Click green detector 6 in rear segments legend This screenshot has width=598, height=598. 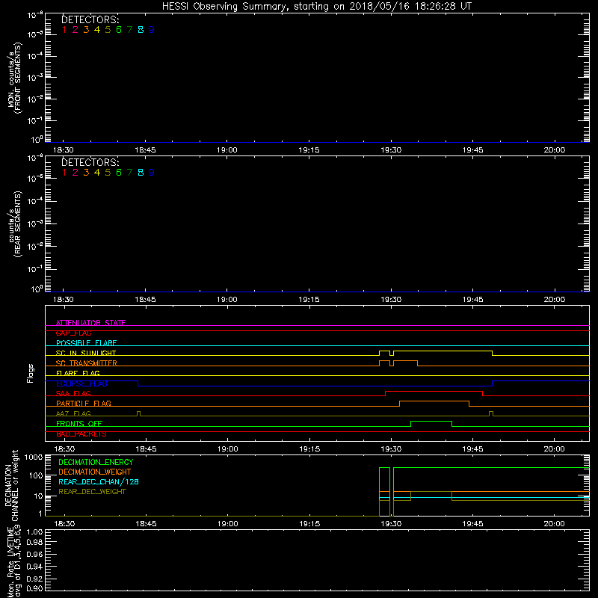point(119,173)
